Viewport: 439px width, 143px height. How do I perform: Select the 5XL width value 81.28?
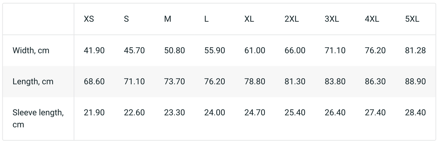click(x=415, y=51)
